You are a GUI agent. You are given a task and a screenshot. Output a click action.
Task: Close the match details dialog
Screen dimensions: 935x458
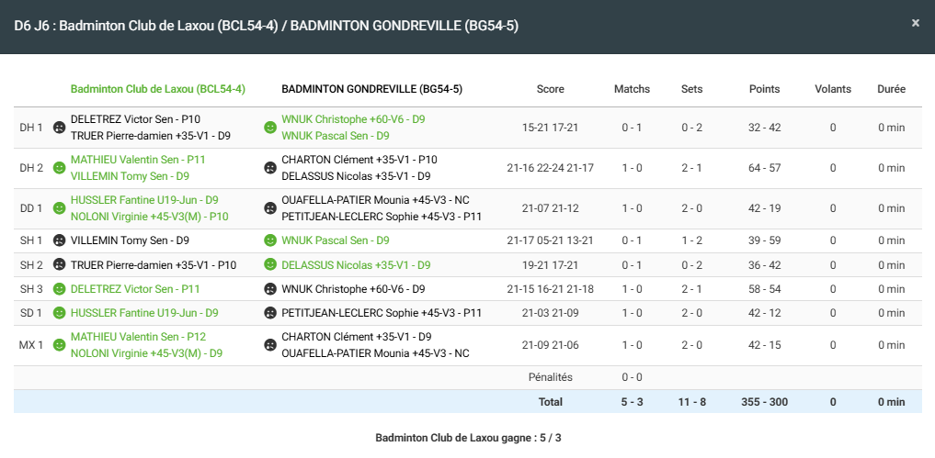click(915, 23)
